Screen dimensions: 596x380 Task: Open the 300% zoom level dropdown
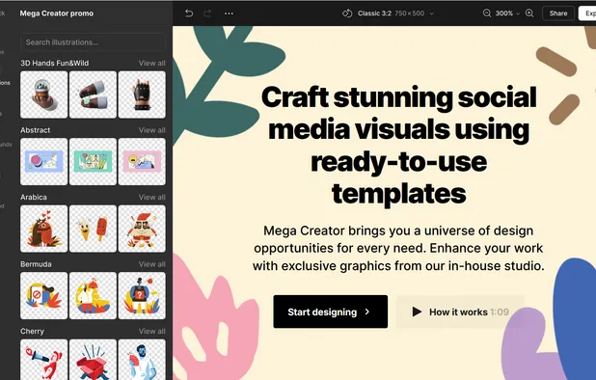507,14
